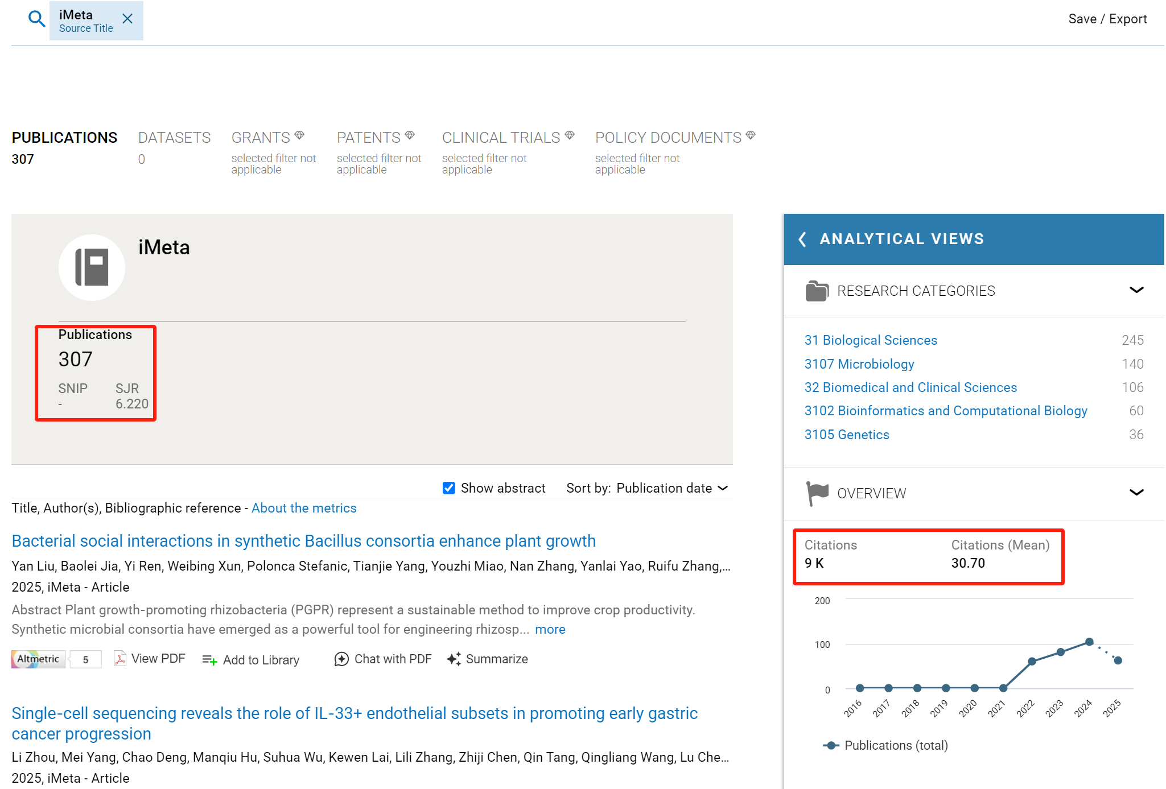Image resolution: width=1166 pixels, height=789 pixels.
Task: Click the 2023 data point on chart
Action: click(1061, 652)
